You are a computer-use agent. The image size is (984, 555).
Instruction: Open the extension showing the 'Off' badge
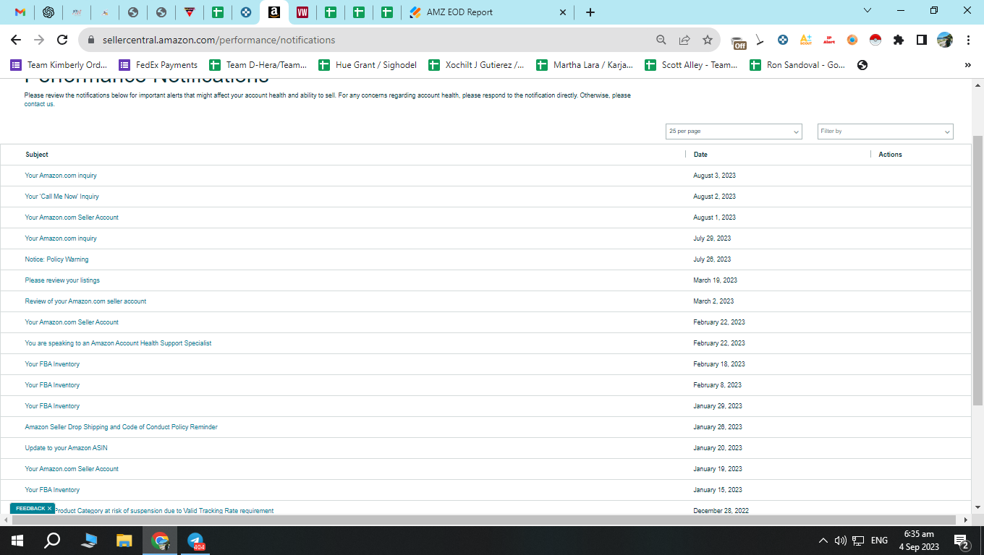tap(738, 42)
